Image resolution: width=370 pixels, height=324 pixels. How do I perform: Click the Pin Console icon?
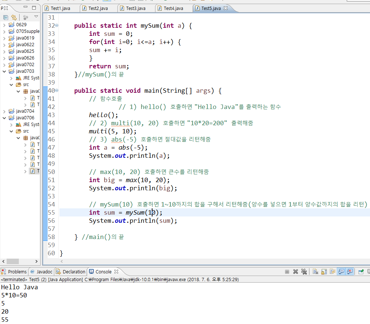361,272
